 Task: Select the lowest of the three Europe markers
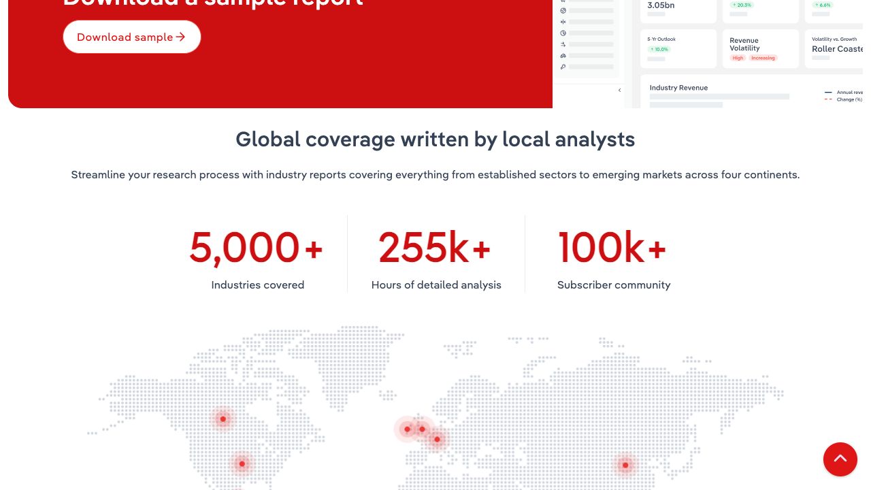(437, 439)
